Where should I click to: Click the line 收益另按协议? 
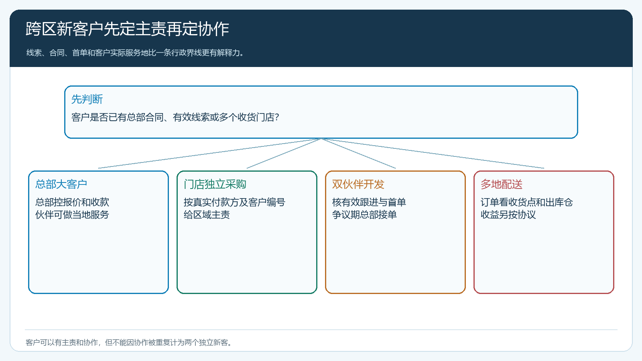click(x=508, y=215)
